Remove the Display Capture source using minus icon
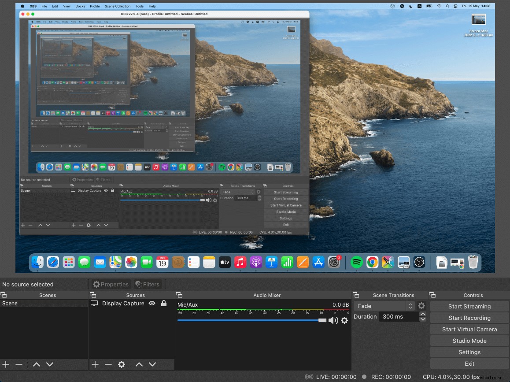The width and height of the screenshot is (510, 382). [108, 364]
